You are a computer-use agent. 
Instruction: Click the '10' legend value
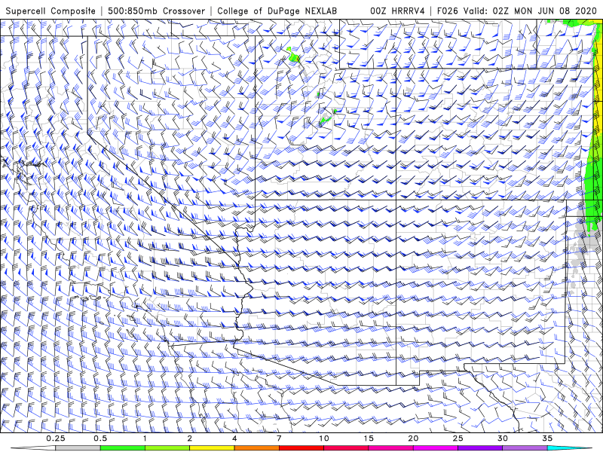(324, 438)
